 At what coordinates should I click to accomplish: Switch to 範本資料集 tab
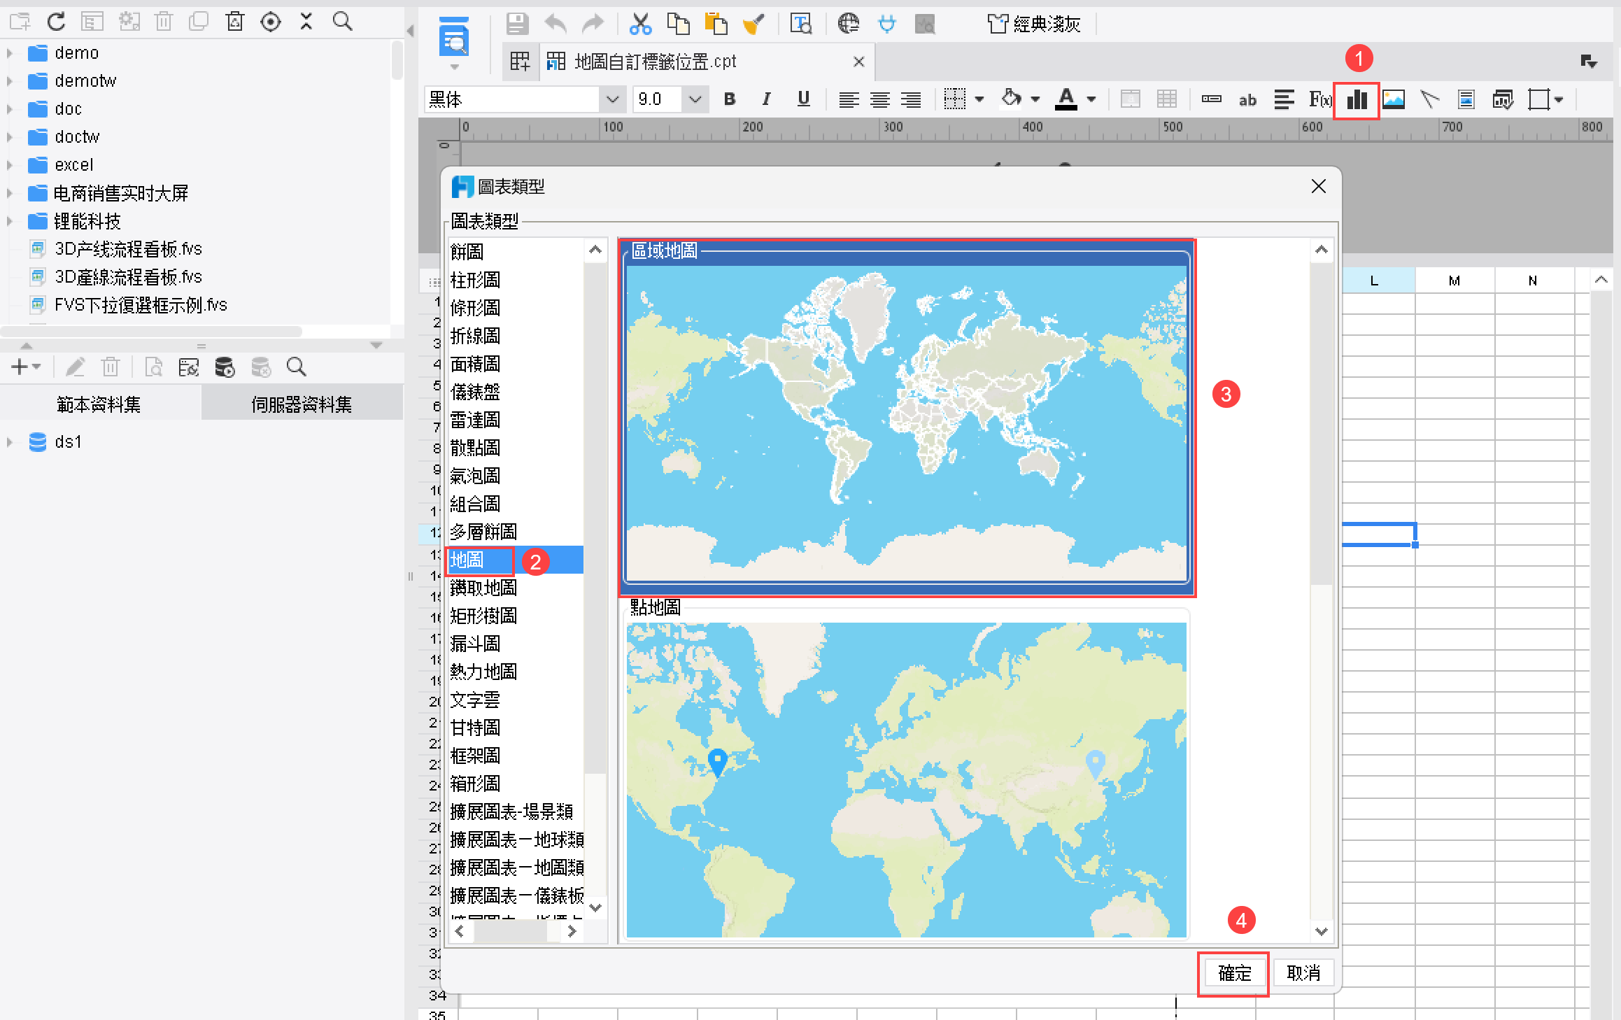(x=100, y=404)
